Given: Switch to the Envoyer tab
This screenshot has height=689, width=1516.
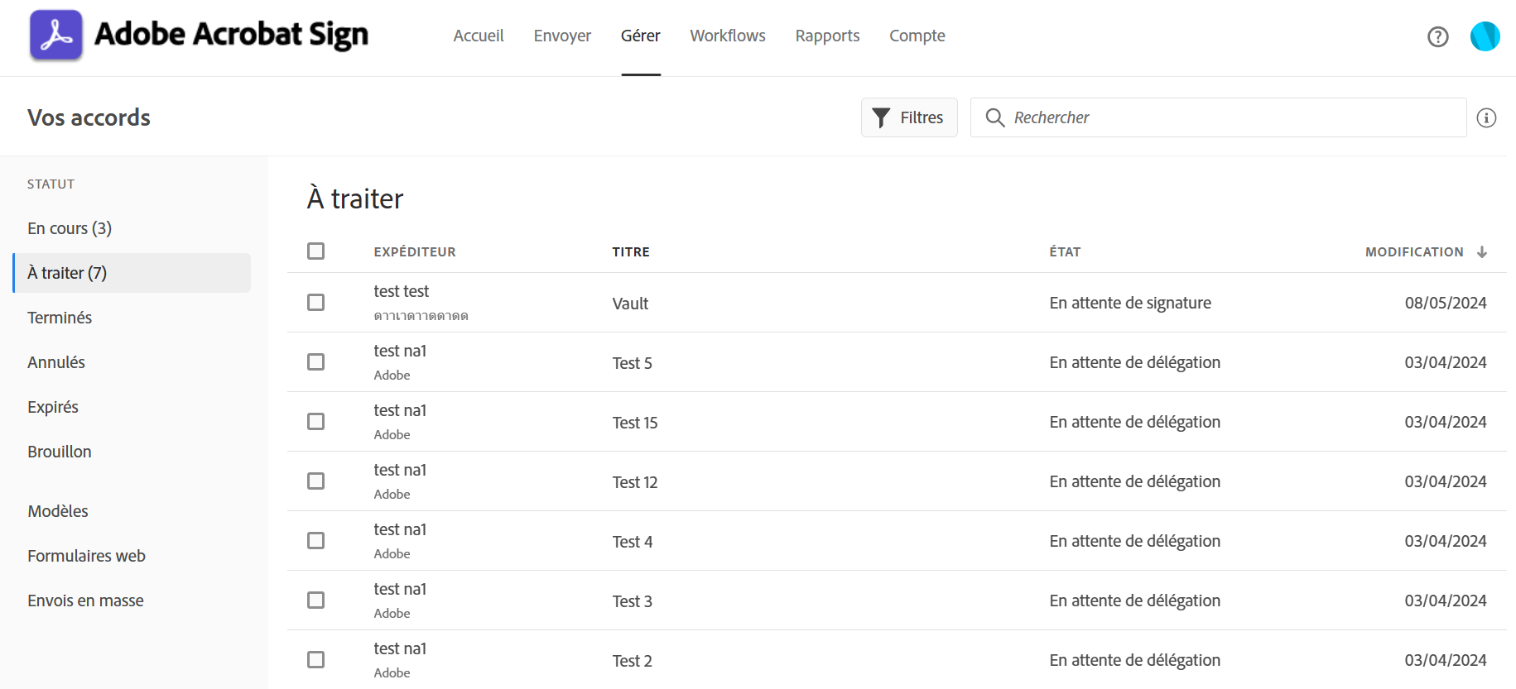Looking at the screenshot, I should pyautogui.click(x=562, y=36).
